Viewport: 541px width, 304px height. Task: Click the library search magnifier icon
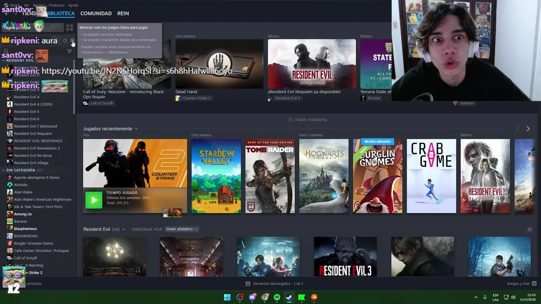[x=6, y=52]
